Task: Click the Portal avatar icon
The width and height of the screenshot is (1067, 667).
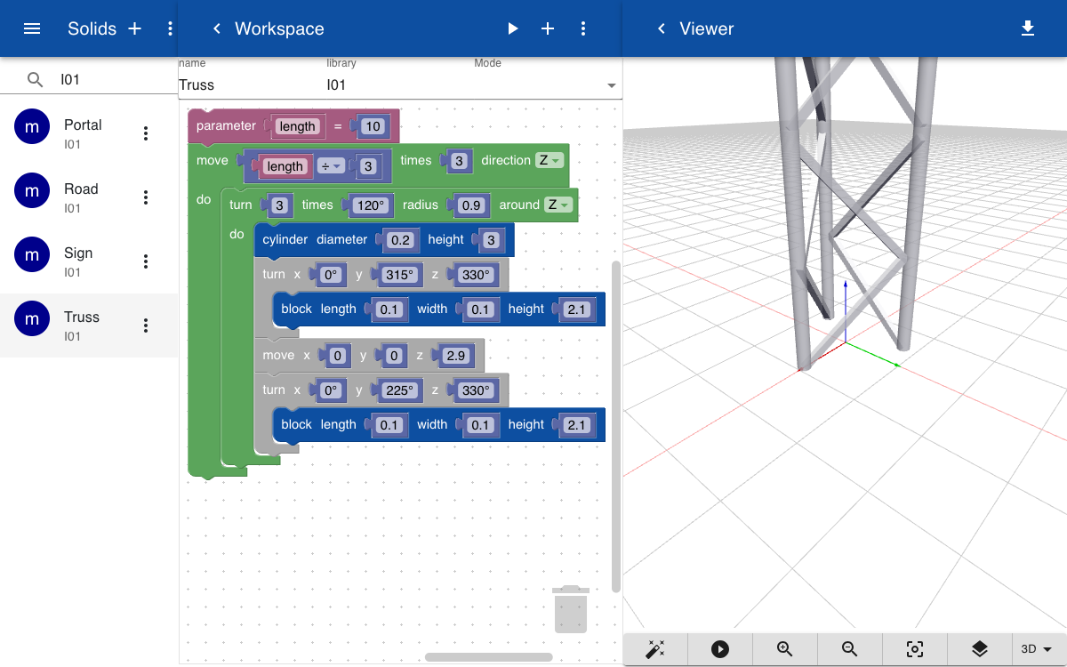Action: coord(32,127)
